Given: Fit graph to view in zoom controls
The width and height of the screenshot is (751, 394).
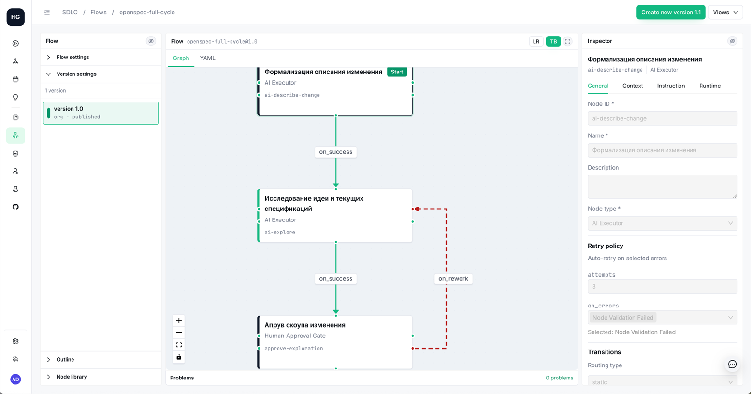Looking at the screenshot, I should [x=179, y=345].
